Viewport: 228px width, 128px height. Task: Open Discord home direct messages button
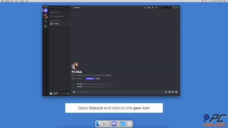coord(46,10)
